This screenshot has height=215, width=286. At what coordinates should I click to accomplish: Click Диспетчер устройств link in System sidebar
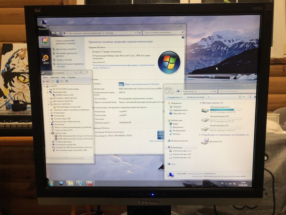(66, 49)
